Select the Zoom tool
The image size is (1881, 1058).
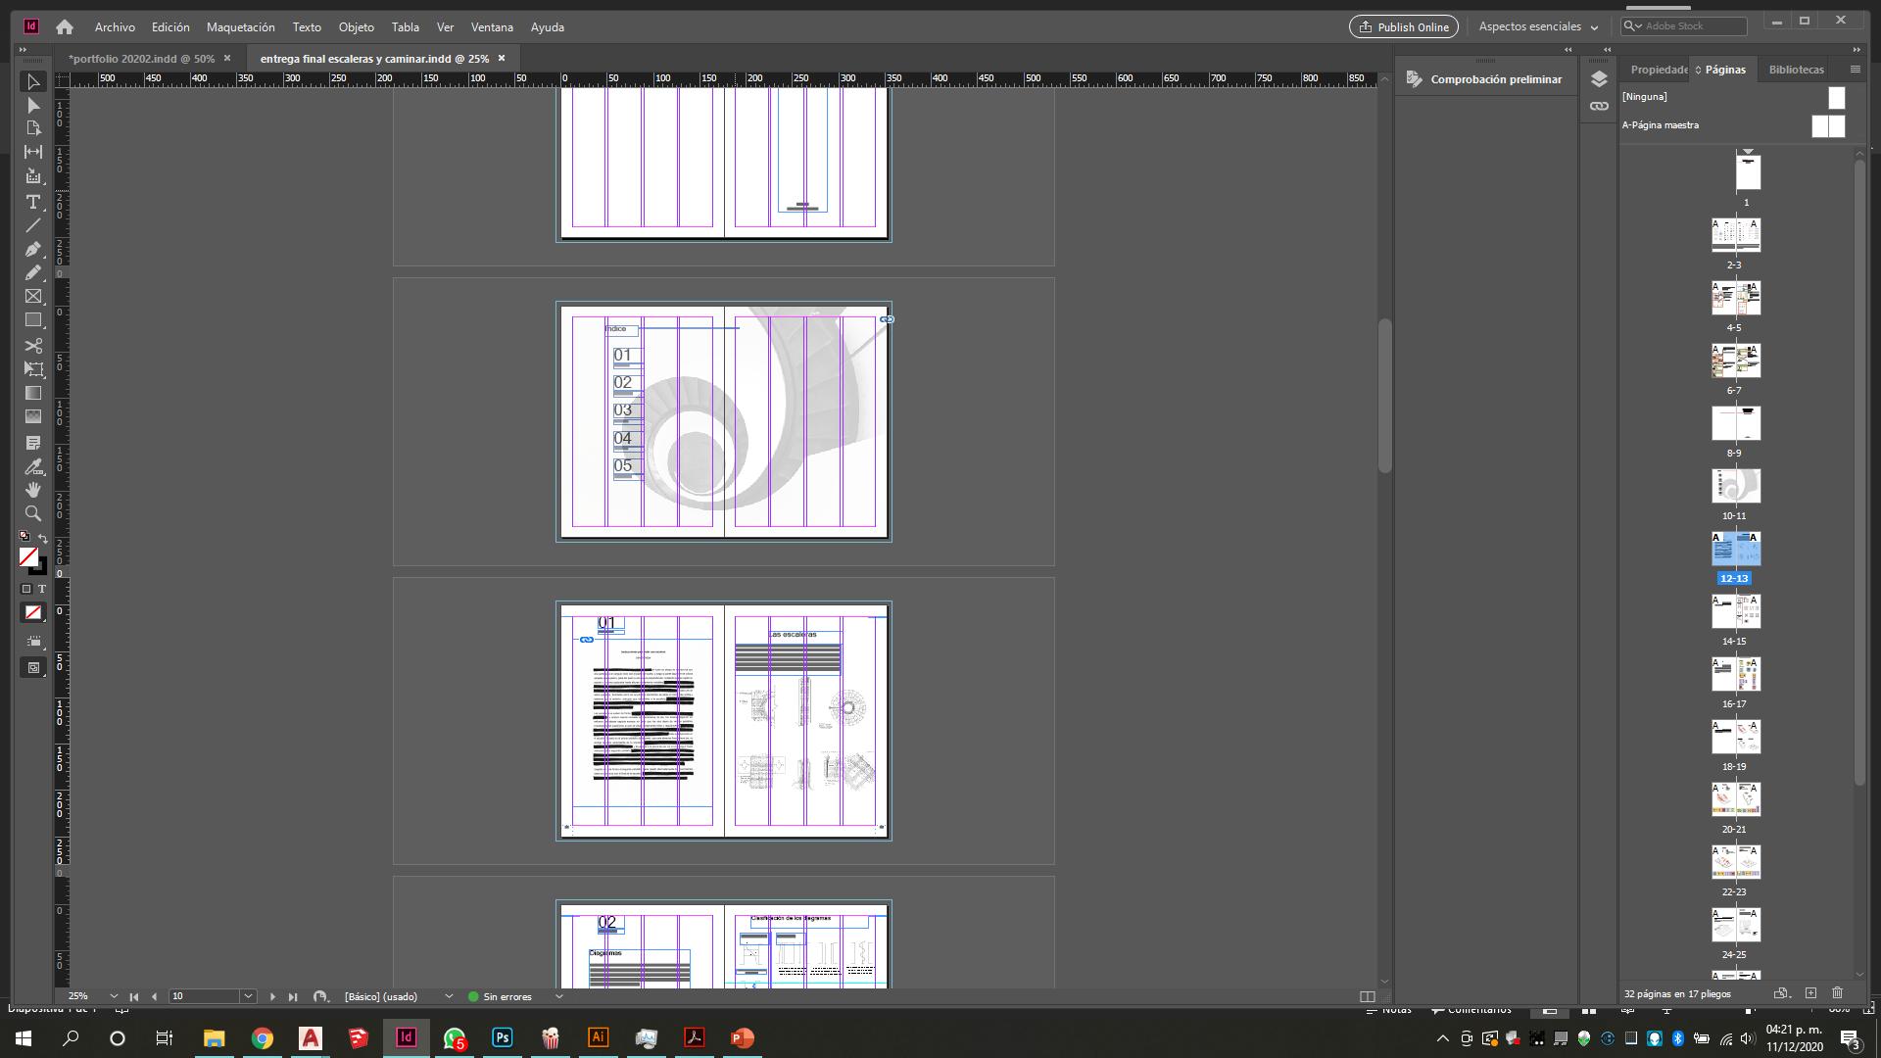[x=33, y=513]
